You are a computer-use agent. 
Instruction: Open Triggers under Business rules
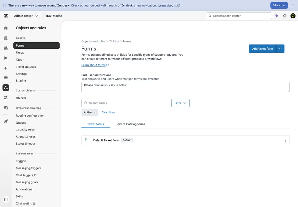[21, 161]
